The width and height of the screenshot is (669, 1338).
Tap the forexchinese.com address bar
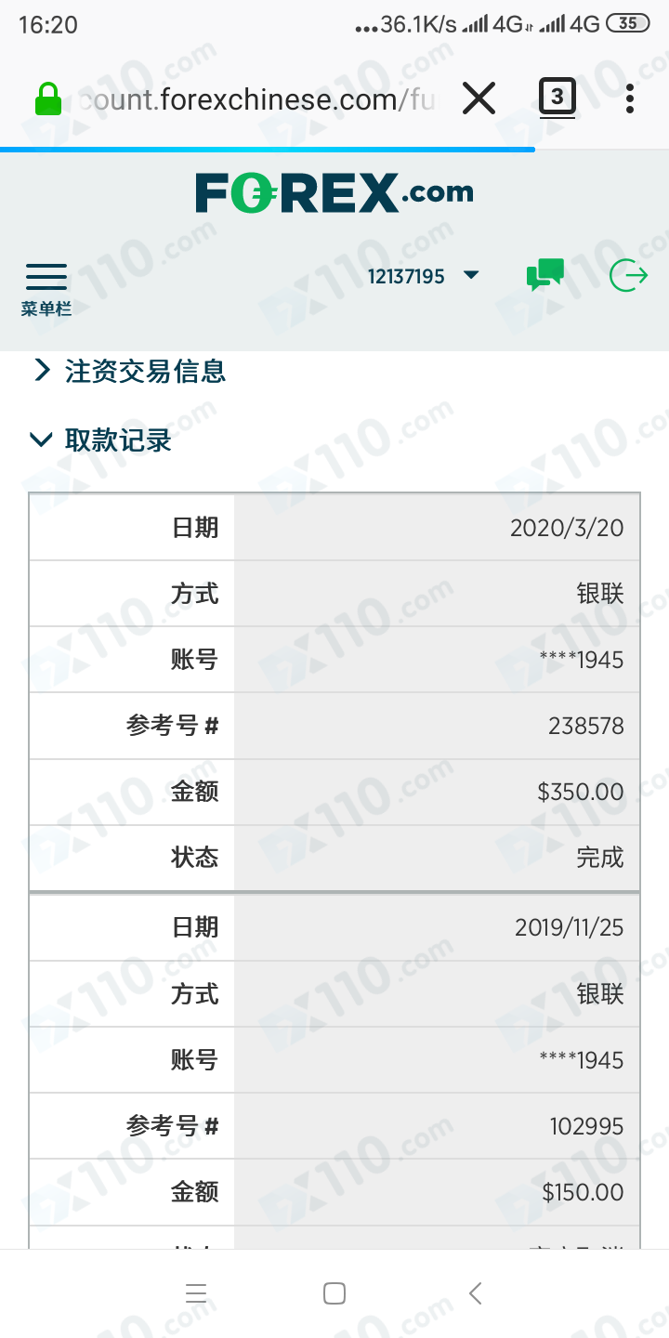pos(256,98)
